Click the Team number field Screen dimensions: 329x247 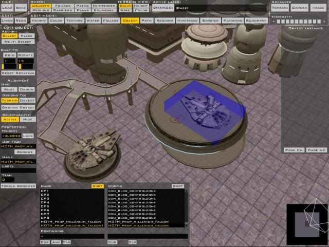coord(8,180)
